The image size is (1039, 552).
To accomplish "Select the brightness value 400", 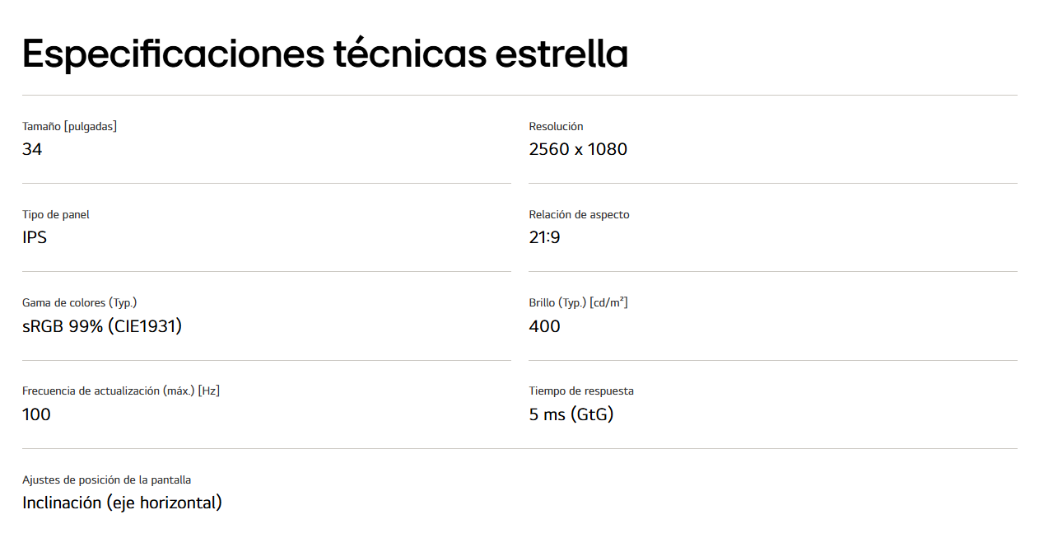I will [544, 326].
